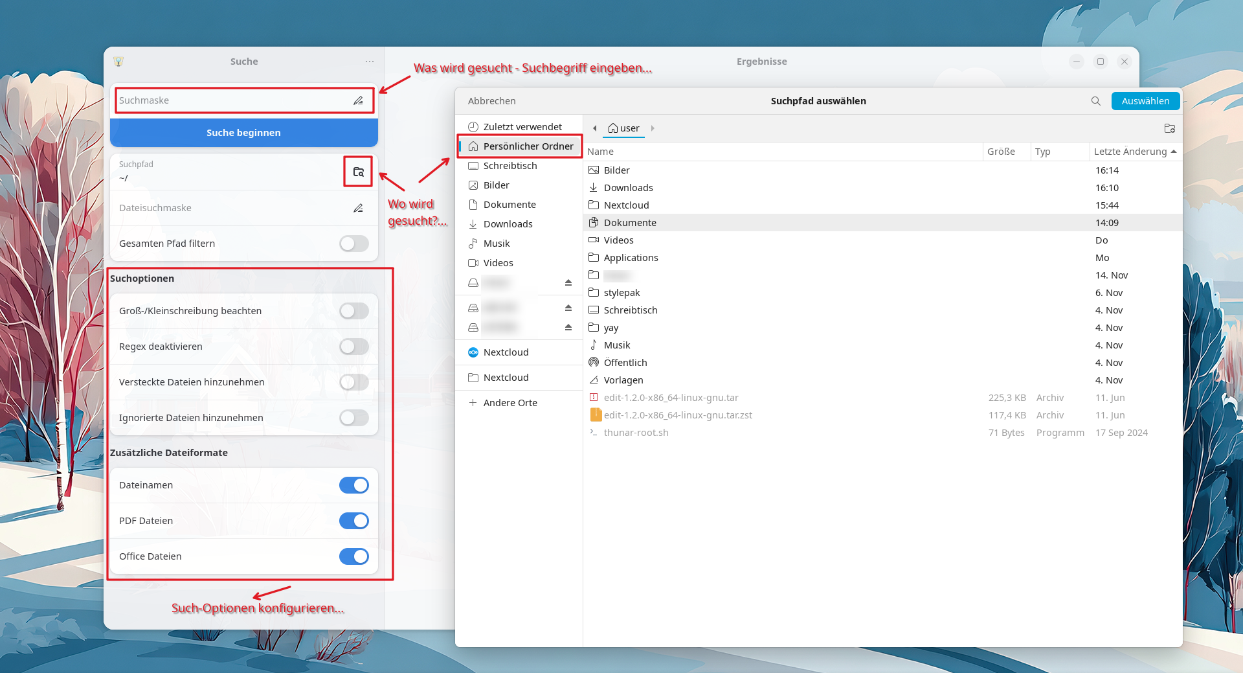Click the edit icon in Suchmaske field
This screenshot has height=673, width=1243.
[358, 100]
